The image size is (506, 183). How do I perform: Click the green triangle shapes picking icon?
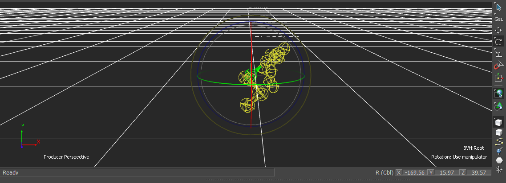click(x=498, y=106)
